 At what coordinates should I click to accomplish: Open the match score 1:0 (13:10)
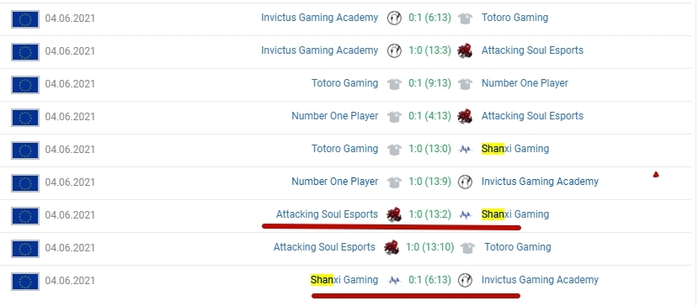tap(429, 247)
